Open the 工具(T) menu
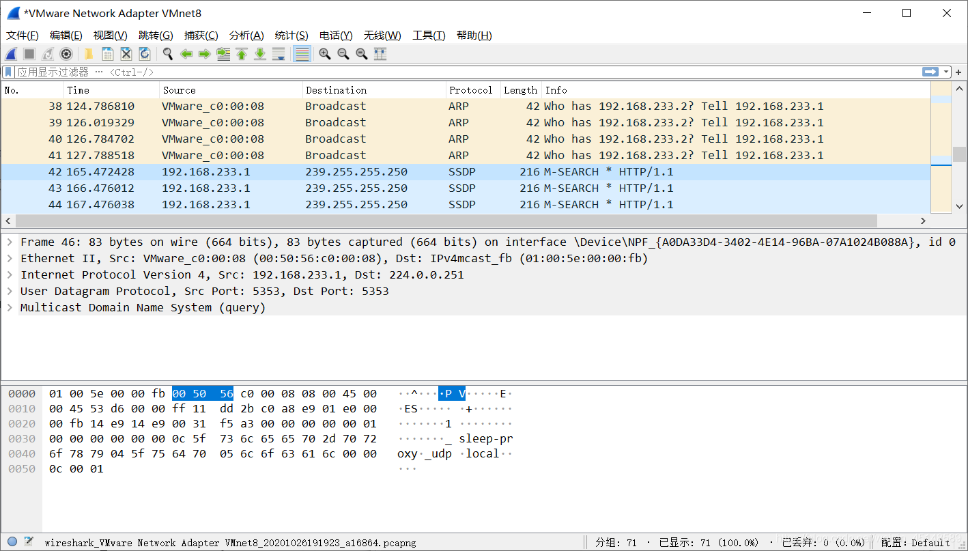Viewport: 968px width, 551px height. [x=429, y=36]
